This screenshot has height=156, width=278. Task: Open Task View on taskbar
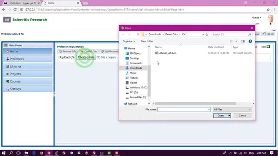[18, 153]
